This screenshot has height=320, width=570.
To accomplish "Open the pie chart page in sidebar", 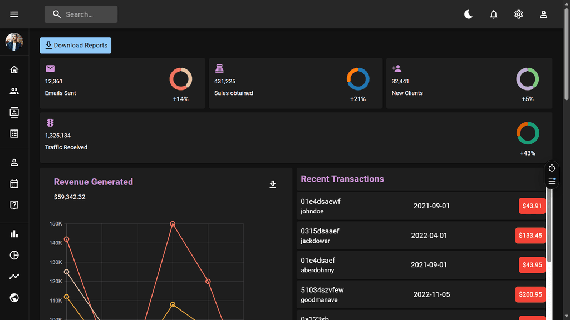I will [x=14, y=255].
